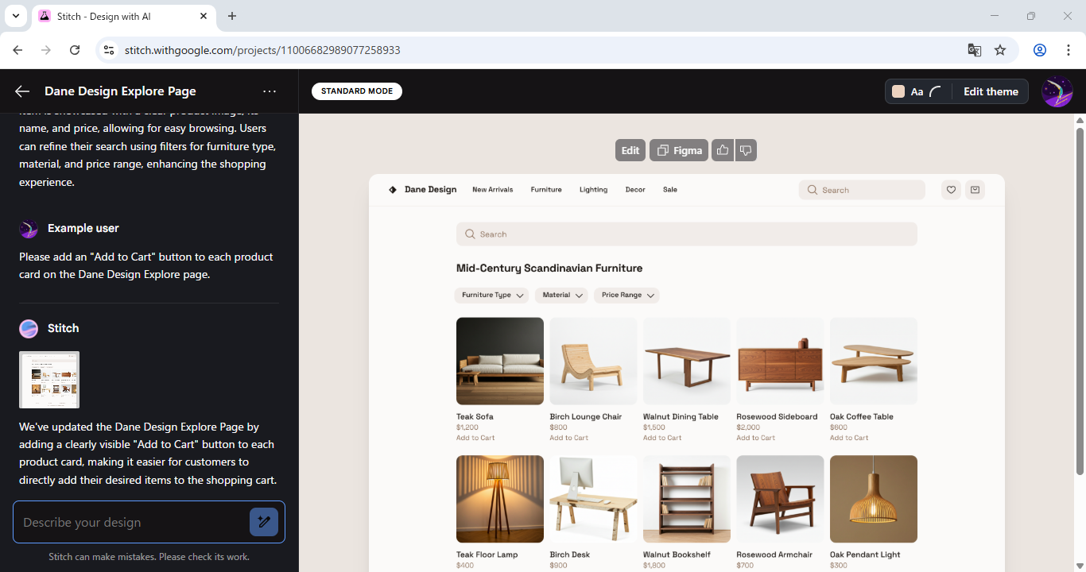Go back using the left arrow beside Dane Design Explore Page

point(22,91)
